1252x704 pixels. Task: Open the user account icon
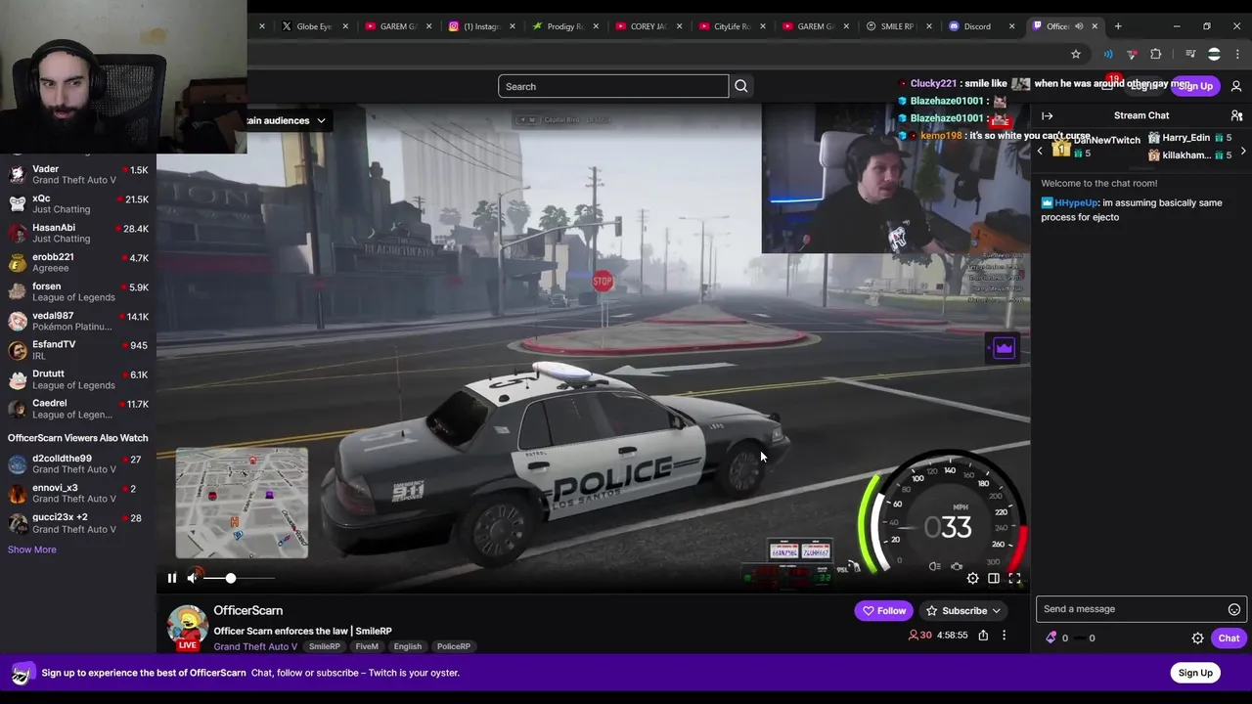[1236, 86]
